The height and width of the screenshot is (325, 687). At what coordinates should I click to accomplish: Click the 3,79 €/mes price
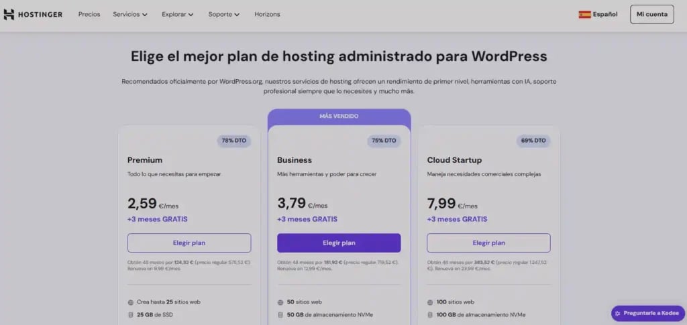(303, 204)
